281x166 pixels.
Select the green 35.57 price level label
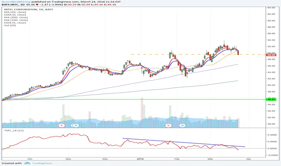tap(271, 99)
